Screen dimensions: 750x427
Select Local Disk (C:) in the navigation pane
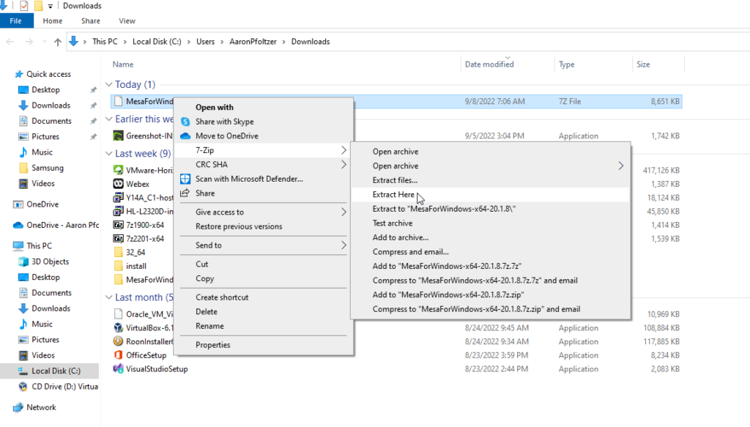click(50, 371)
